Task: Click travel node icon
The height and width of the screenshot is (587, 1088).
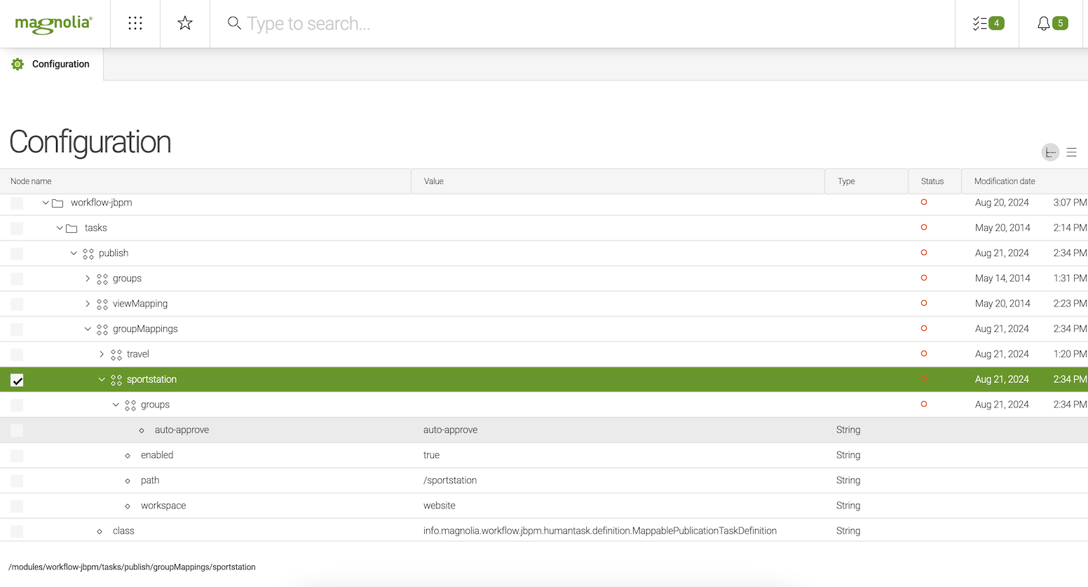Action: pyautogui.click(x=116, y=355)
